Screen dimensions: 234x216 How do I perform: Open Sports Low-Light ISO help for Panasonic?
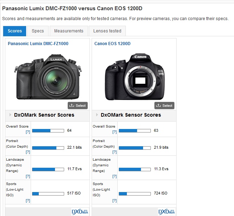(28, 200)
